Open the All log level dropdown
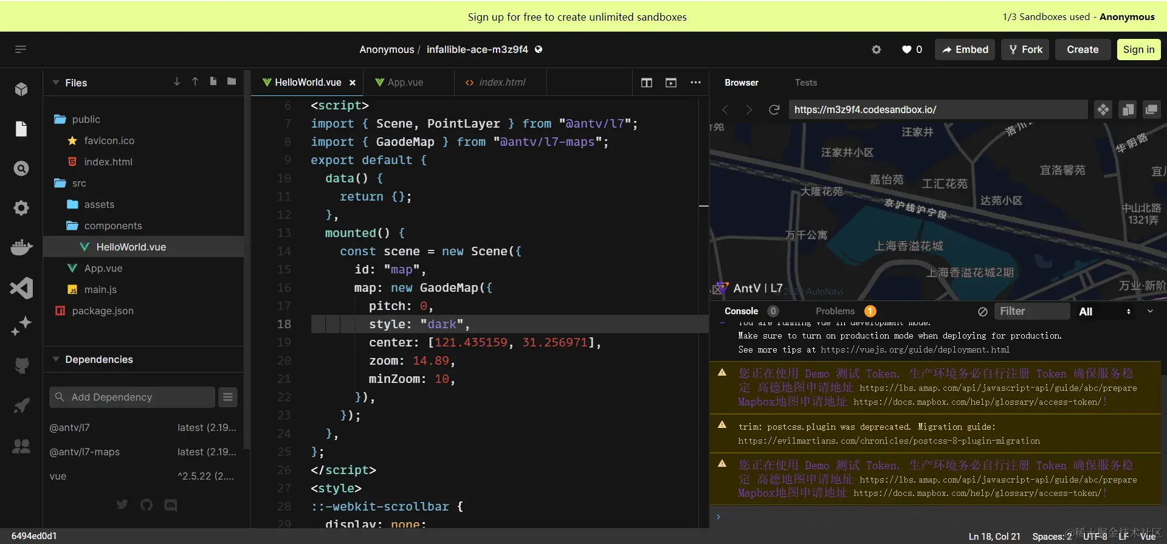The height and width of the screenshot is (544, 1167). point(1105,311)
